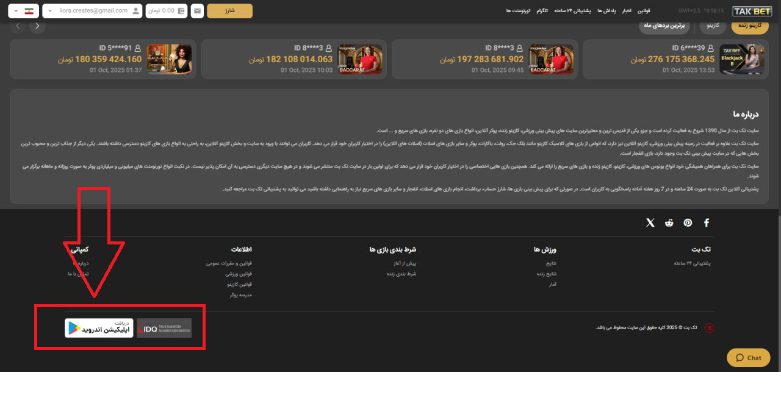
Task: Open the 0.00 Toman wallet balance box
Action: [166, 11]
